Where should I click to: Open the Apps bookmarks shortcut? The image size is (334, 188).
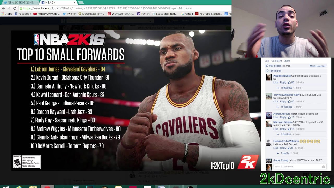[7, 14]
